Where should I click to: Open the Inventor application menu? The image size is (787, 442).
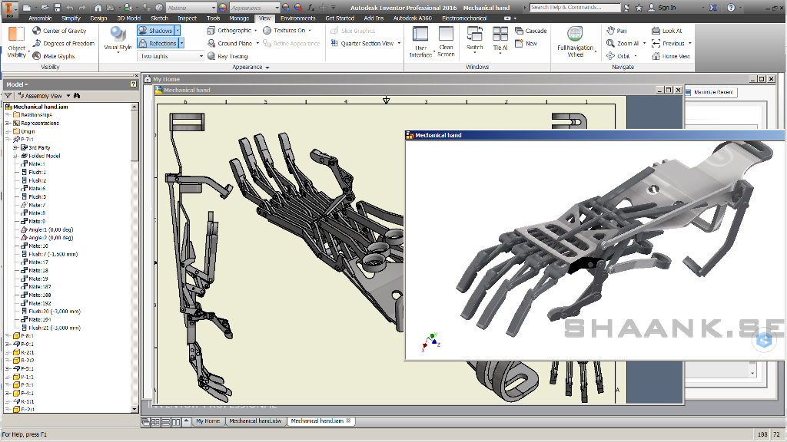point(9,8)
